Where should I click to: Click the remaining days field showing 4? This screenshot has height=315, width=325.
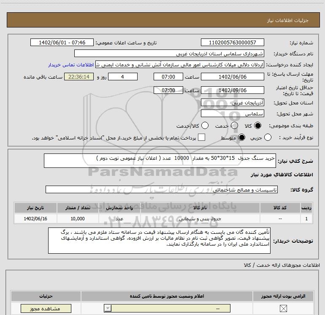tap(123, 77)
